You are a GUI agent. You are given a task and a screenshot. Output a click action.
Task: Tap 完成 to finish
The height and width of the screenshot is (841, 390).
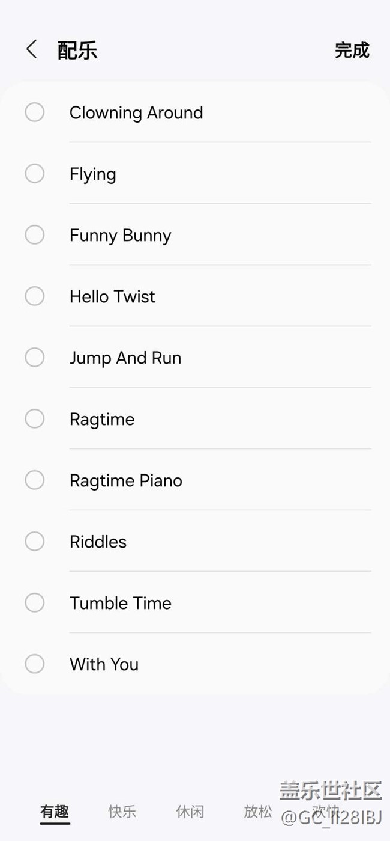(x=352, y=50)
